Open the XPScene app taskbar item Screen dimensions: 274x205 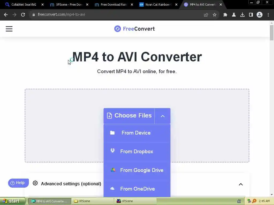pos(135,201)
